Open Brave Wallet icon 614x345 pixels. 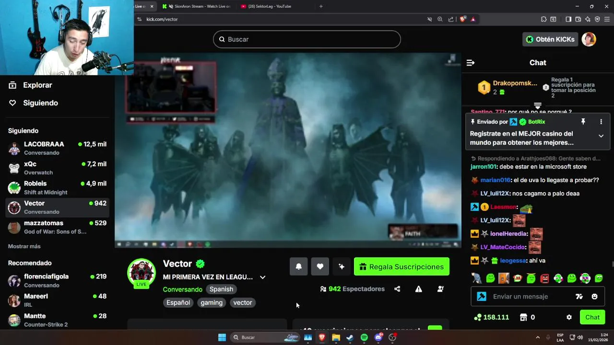pyautogui.click(x=578, y=19)
